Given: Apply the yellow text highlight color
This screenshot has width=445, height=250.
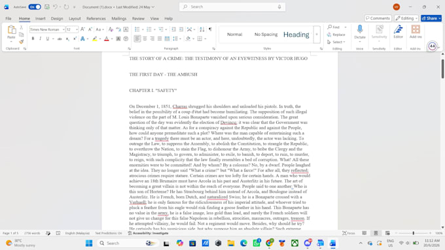Looking at the screenshot, I should coord(95,39).
